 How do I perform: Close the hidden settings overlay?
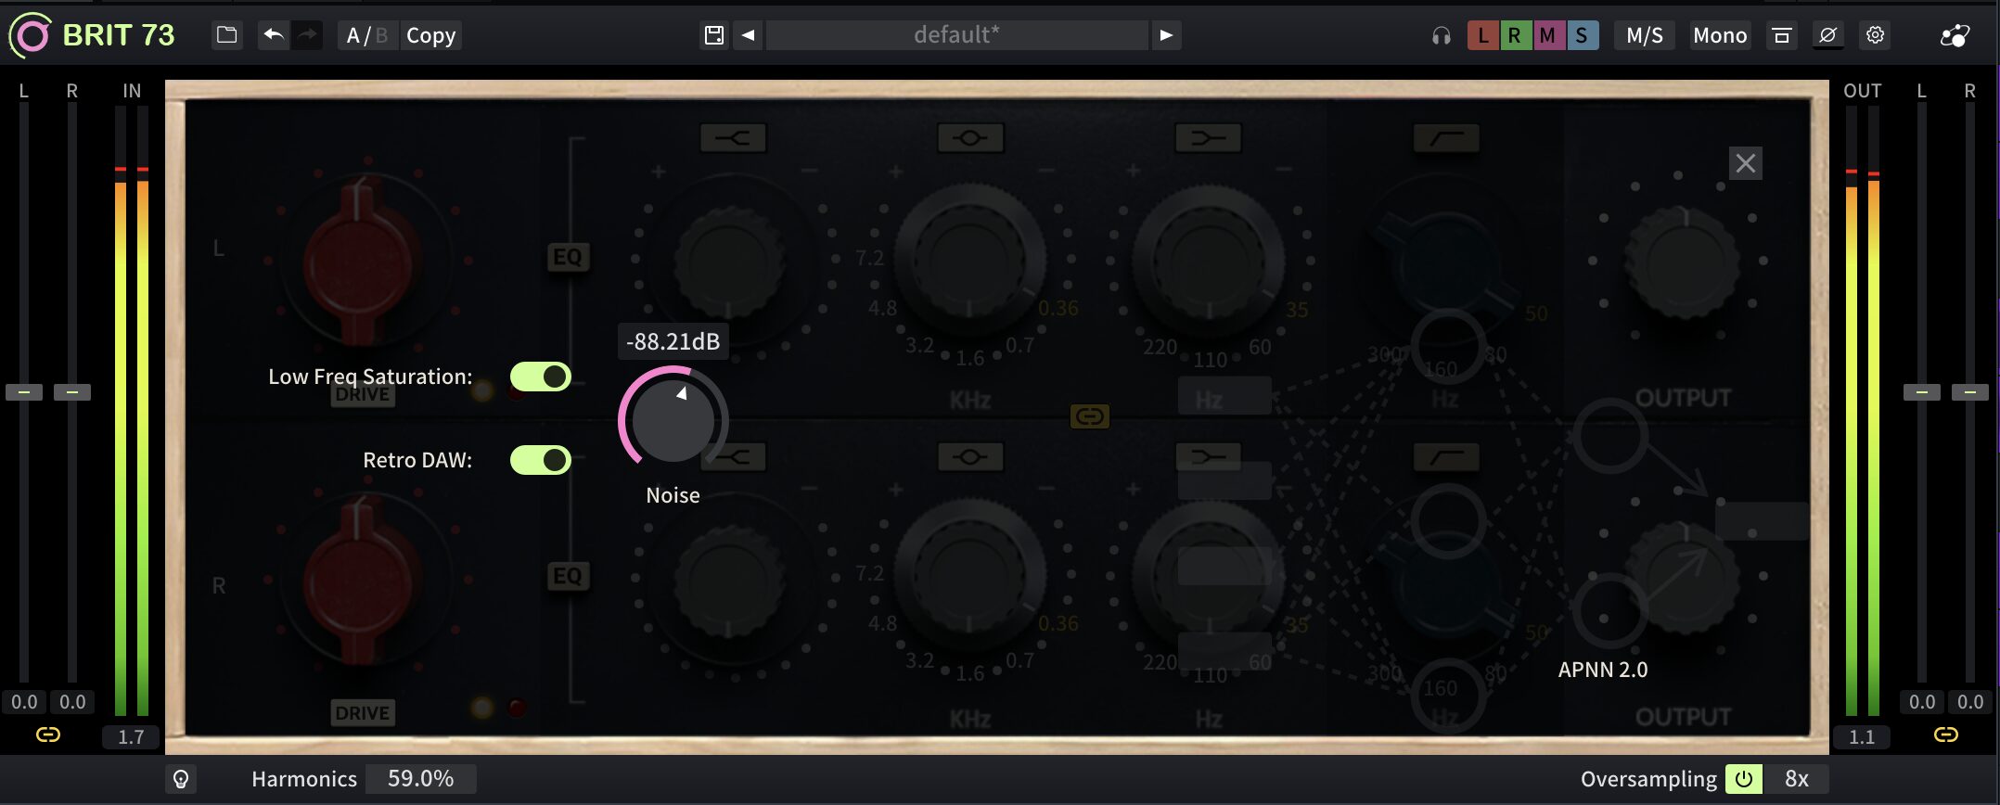pyautogui.click(x=1745, y=164)
